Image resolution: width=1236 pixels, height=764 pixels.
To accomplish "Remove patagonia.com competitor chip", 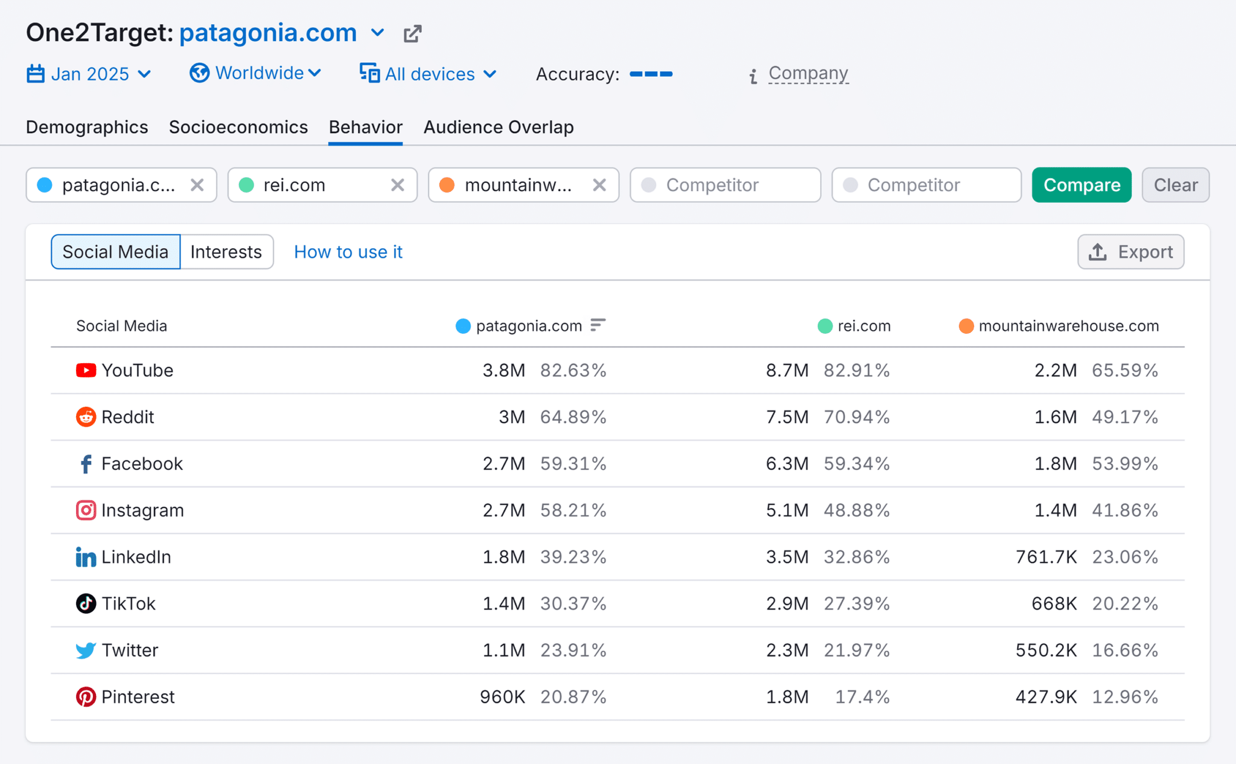I will (x=197, y=185).
